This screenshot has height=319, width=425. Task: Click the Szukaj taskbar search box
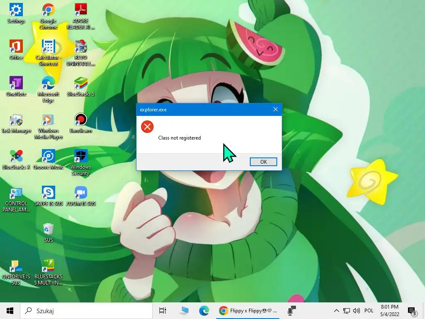tap(86, 311)
